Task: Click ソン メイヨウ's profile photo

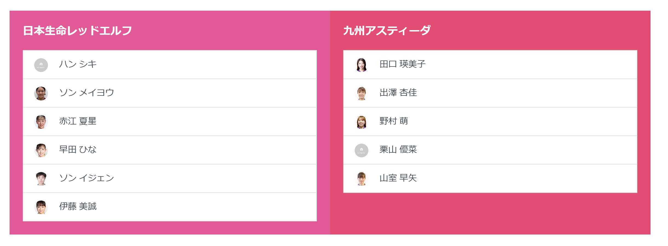Action: pos(41,94)
